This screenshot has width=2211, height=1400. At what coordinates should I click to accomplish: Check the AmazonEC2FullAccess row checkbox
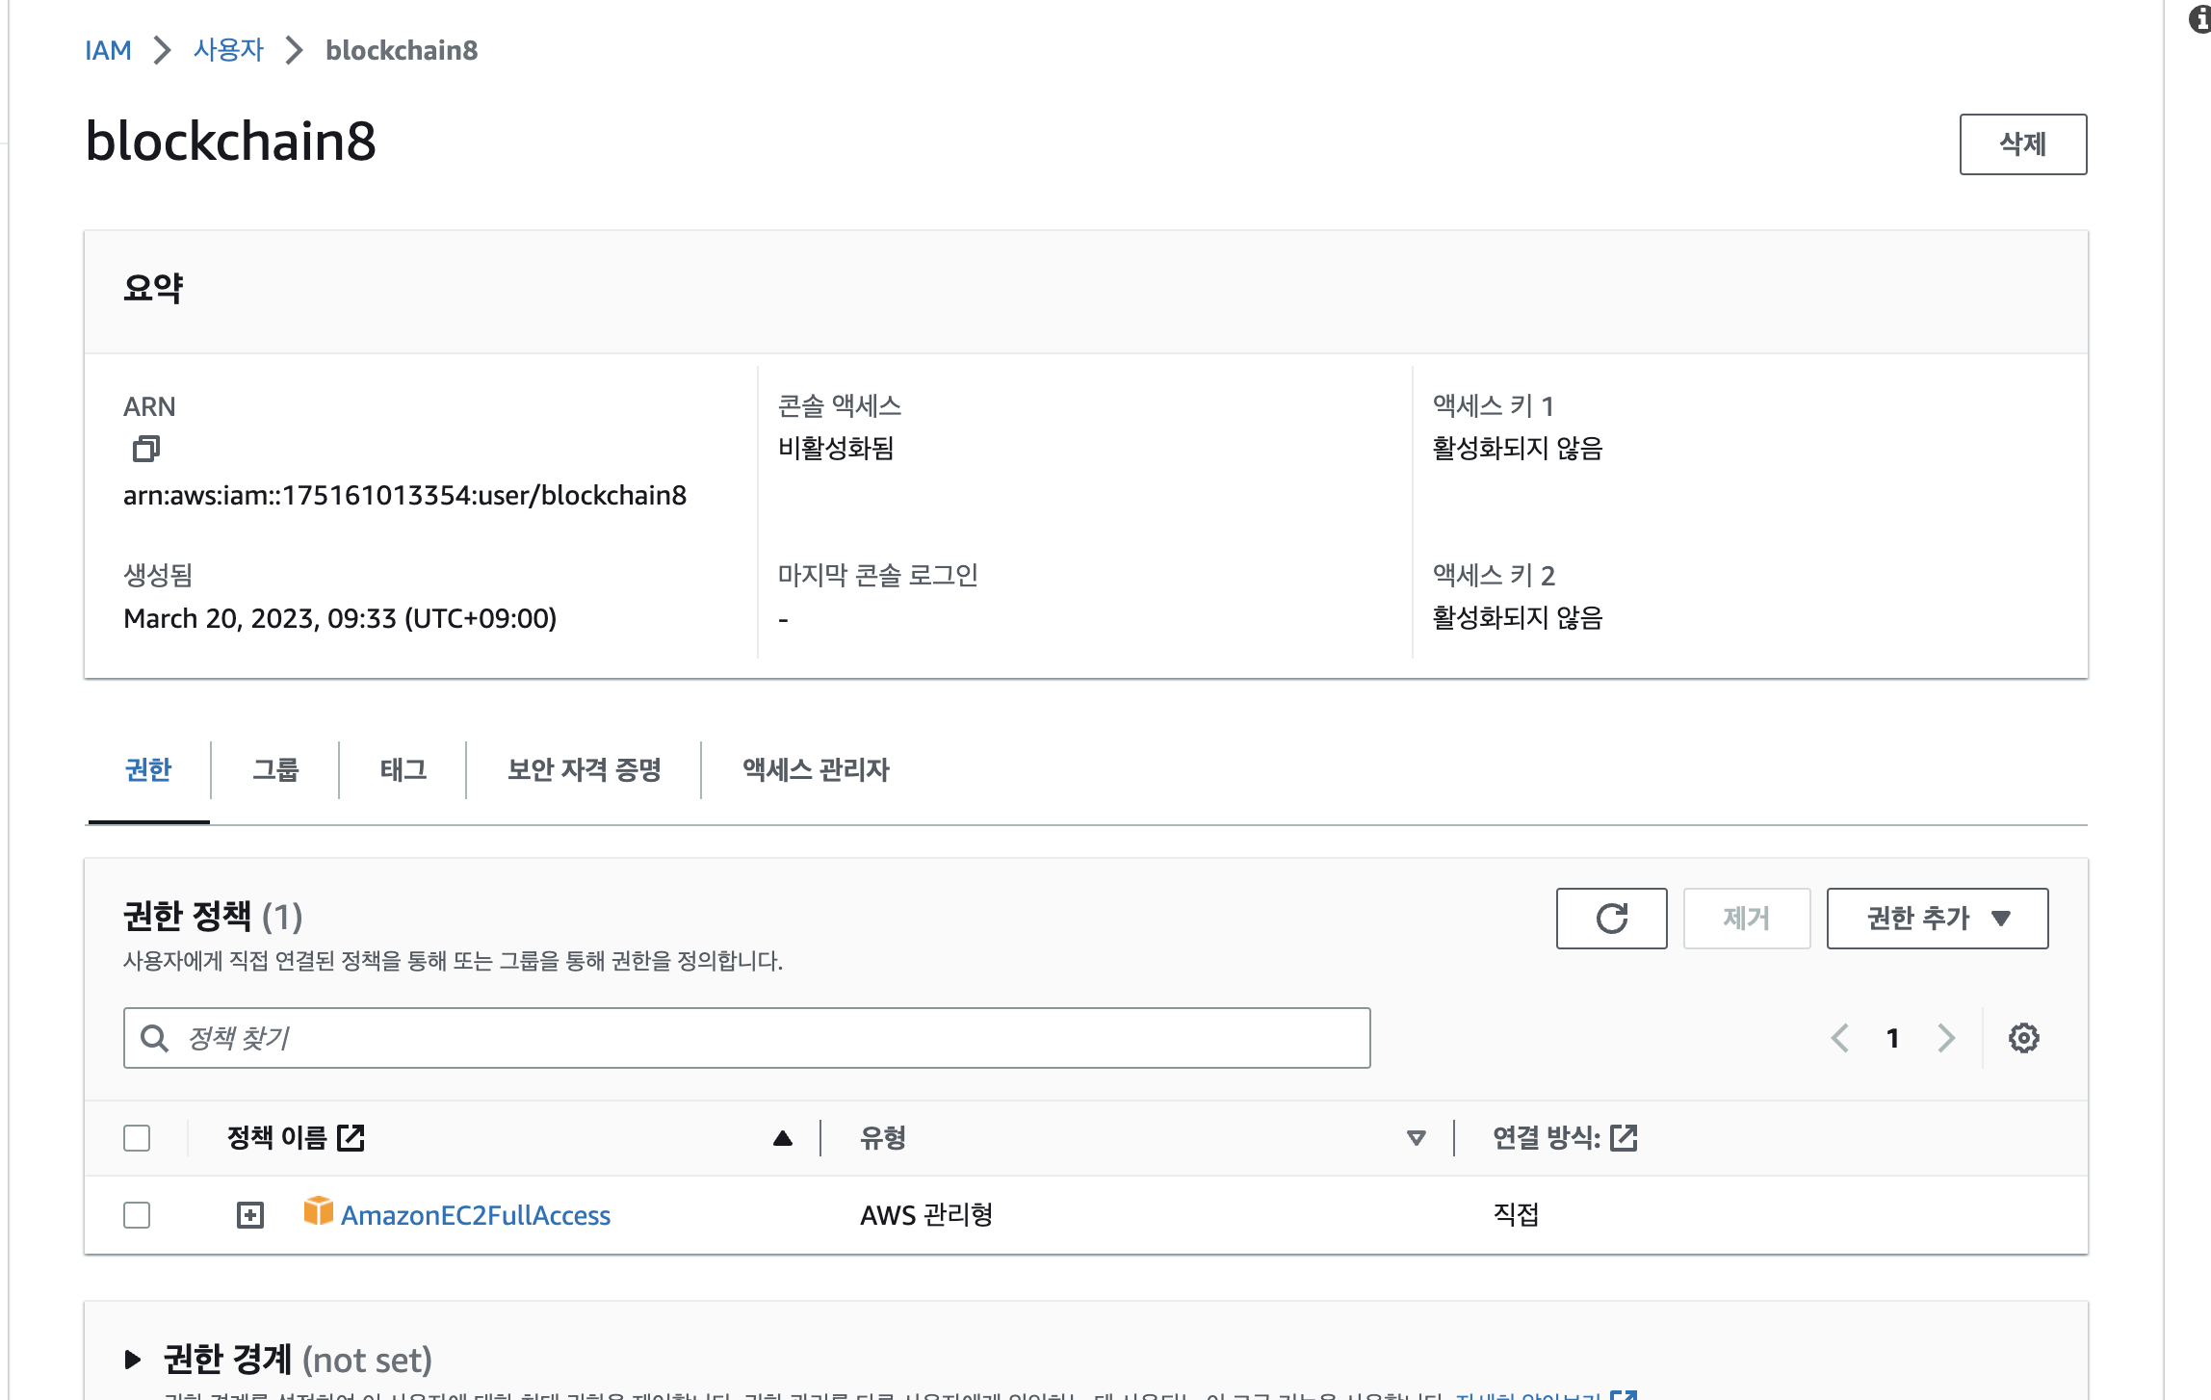pyautogui.click(x=137, y=1215)
